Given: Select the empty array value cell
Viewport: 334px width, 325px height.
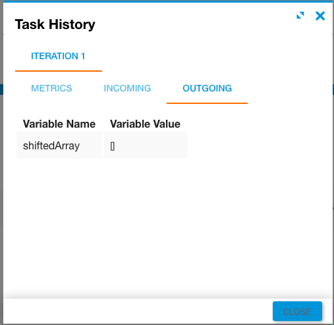Looking at the screenshot, I should 145,145.
